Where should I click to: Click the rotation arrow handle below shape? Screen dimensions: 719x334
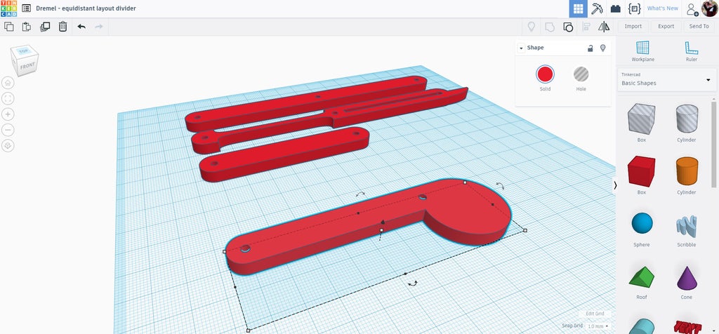(x=412, y=283)
